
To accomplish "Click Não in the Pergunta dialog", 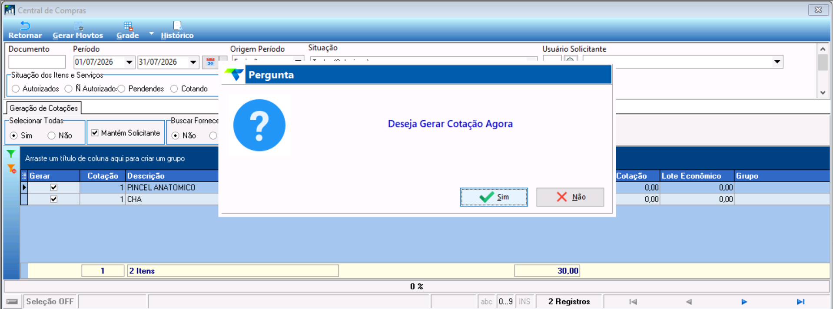I will pos(570,197).
